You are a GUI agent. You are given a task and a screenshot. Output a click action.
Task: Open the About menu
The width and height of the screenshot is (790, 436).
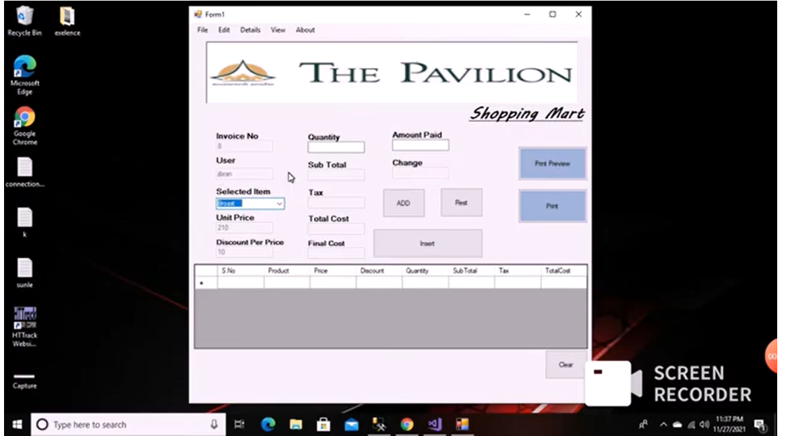[305, 30]
